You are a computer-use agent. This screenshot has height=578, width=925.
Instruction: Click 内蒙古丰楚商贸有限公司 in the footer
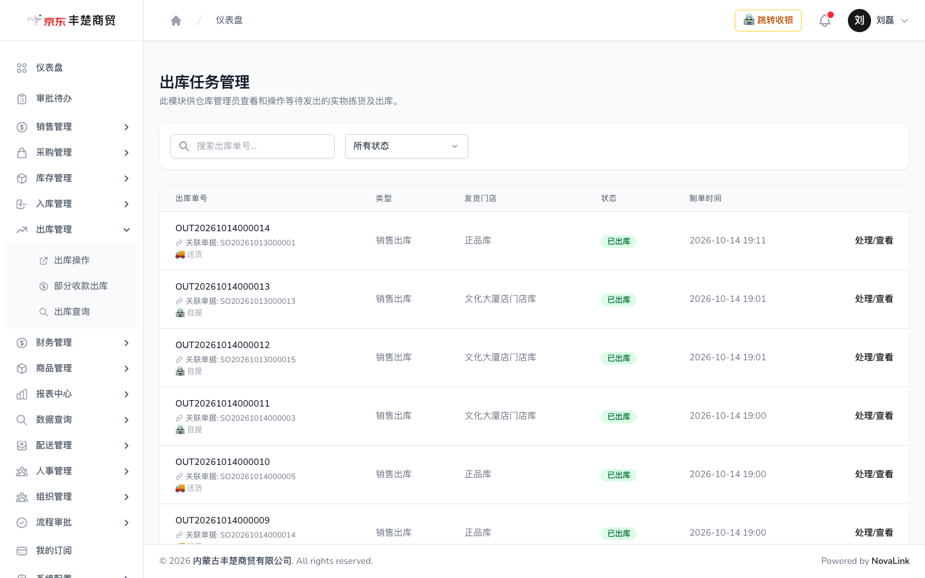pyautogui.click(x=242, y=561)
